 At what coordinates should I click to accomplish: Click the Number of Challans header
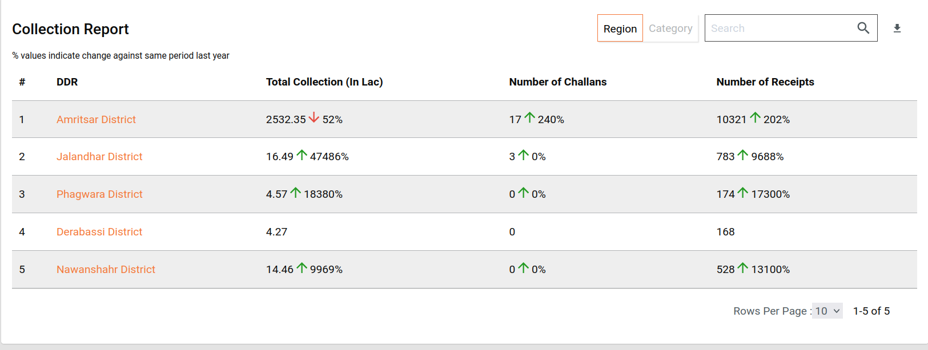pyautogui.click(x=558, y=82)
